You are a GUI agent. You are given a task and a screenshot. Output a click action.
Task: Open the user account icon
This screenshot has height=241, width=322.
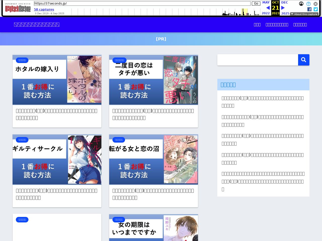coord(301,4)
